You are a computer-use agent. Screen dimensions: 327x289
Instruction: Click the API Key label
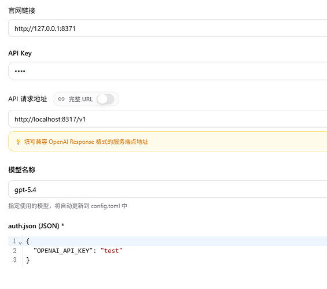[20, 53]
